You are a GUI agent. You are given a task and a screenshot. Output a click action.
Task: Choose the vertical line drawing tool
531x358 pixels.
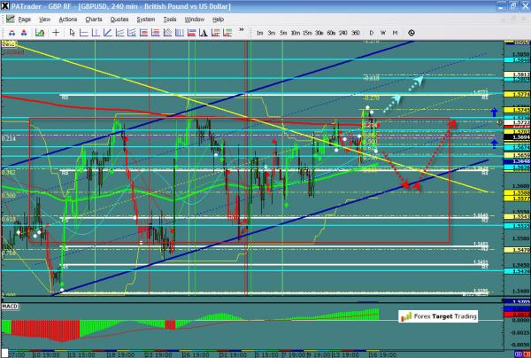coord(96,33)
